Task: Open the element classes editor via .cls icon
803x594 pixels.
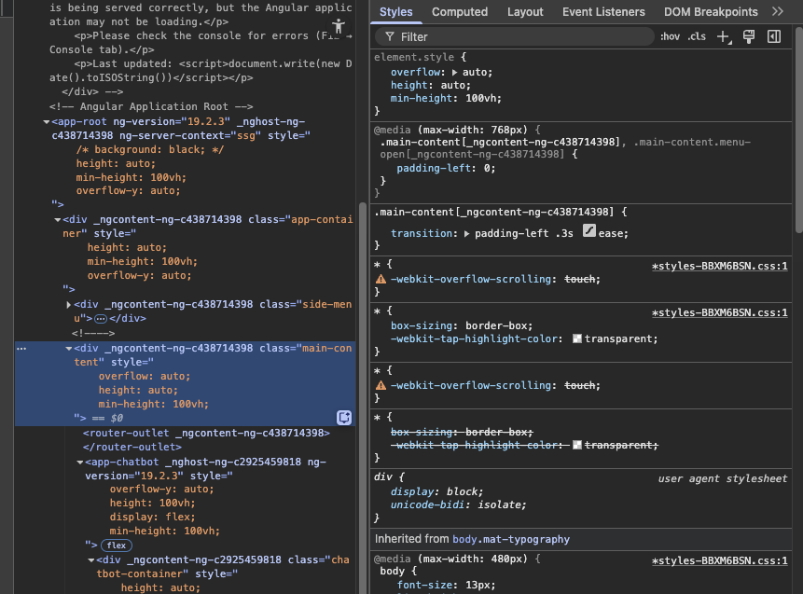Action: 696,35
